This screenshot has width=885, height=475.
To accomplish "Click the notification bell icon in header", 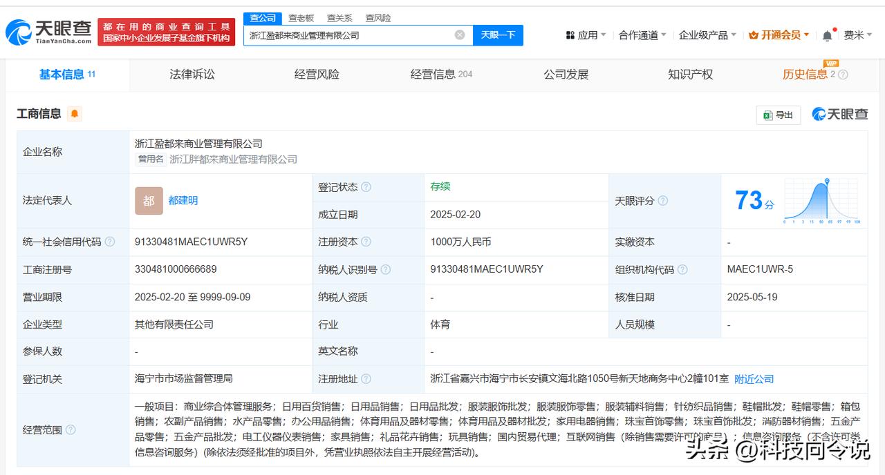I will (x=828, y=35).
